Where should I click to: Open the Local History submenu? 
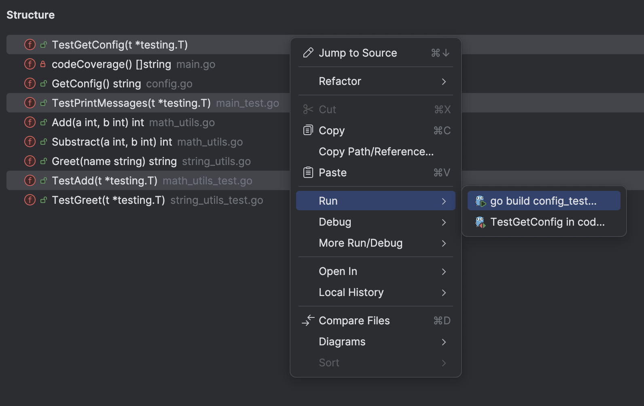pyautogui.click(x=375, y=292)
